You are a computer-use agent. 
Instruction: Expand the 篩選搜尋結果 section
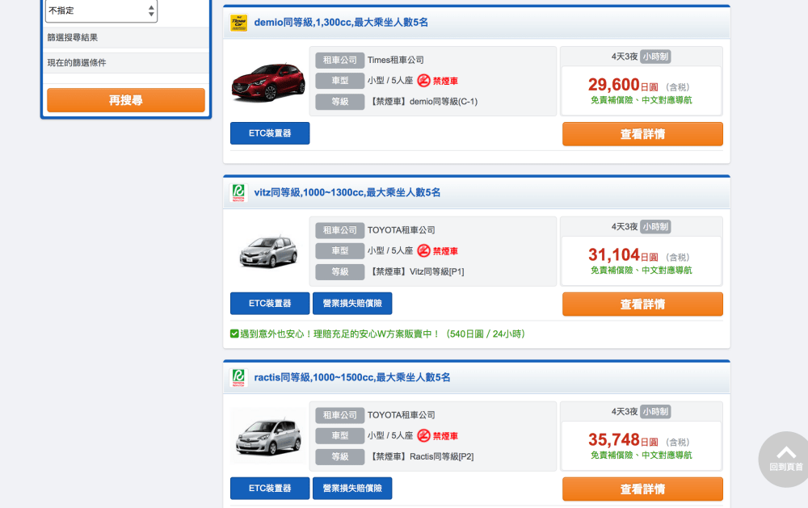point(126,38)
